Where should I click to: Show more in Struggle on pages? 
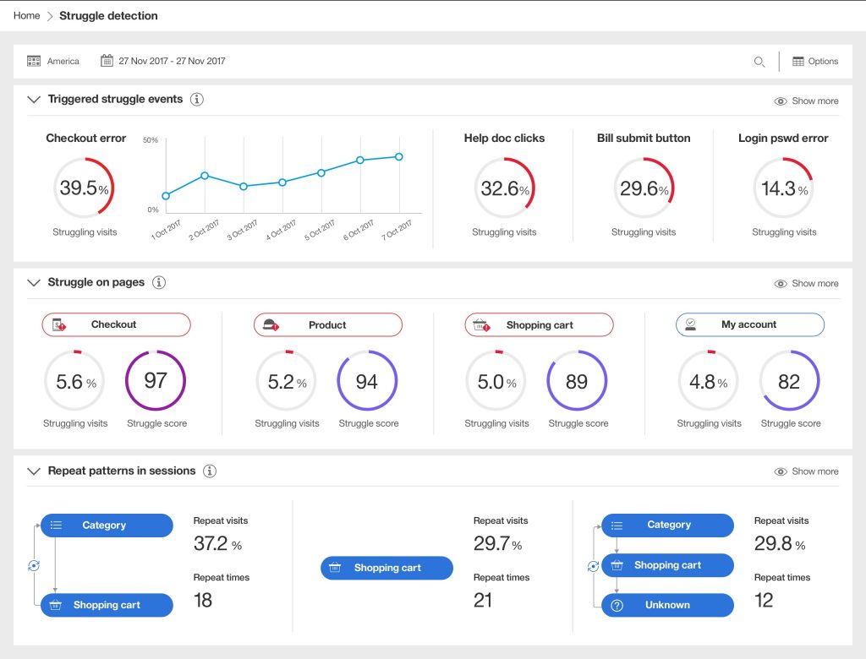[807, 284]
